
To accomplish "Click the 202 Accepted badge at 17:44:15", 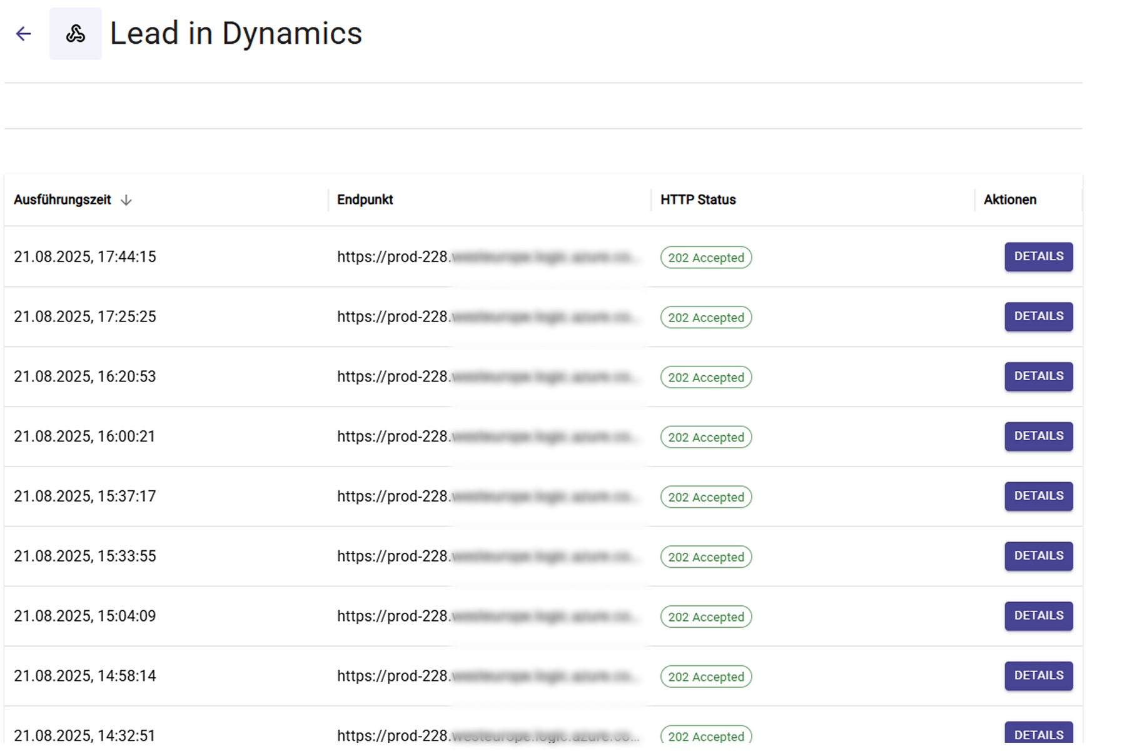I will tap(706, 258).
